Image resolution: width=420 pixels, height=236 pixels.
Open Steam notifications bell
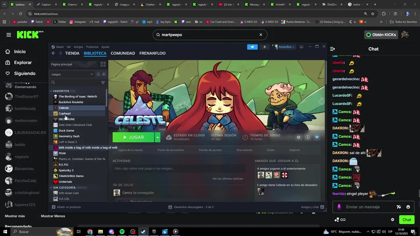pyautogui.click(x=265, y=47)
